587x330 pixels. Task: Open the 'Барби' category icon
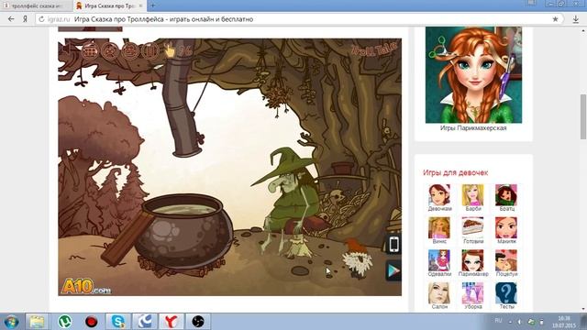(x=473, y=194)
